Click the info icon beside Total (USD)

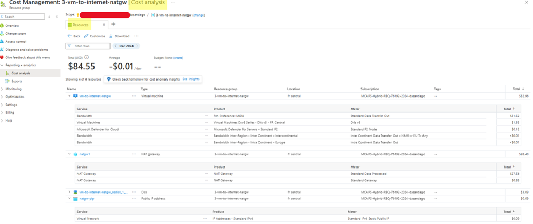87,58
